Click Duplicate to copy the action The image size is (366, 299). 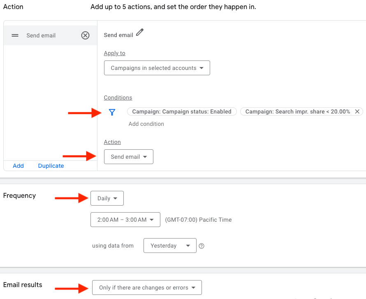(51, 166)
